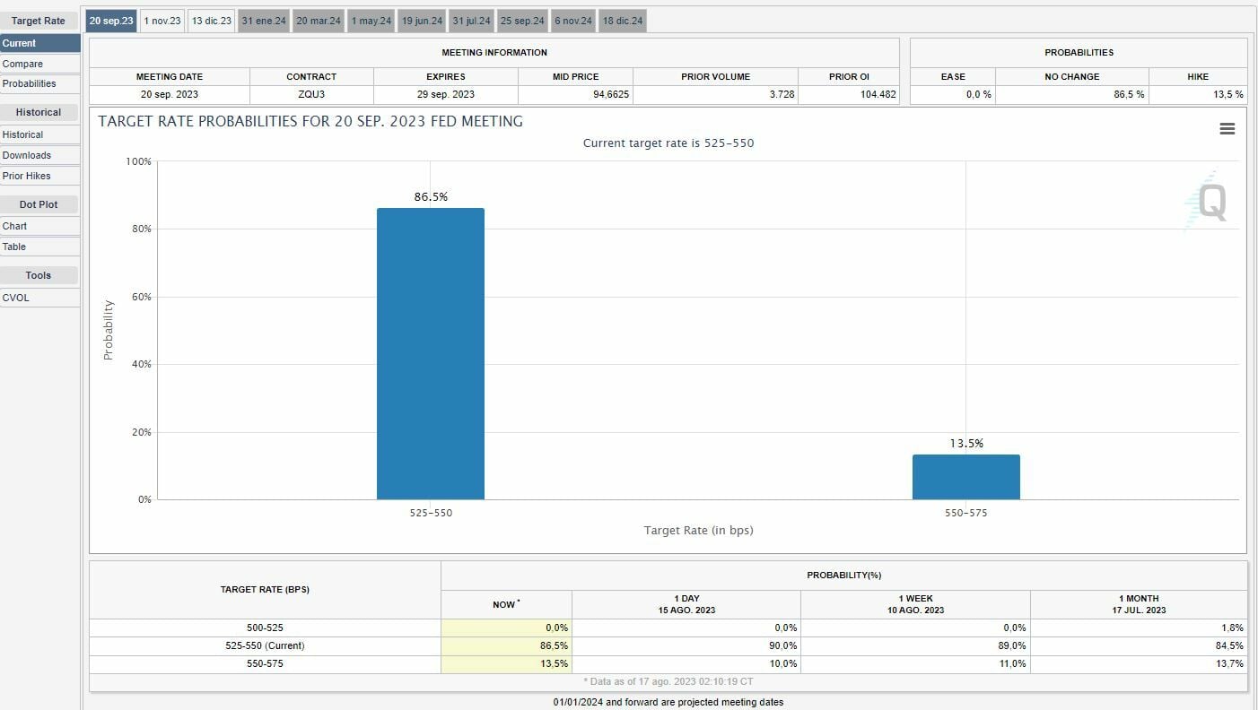
Task: Click the 550-575 x-axis label
Action: [x=965, y=513]
